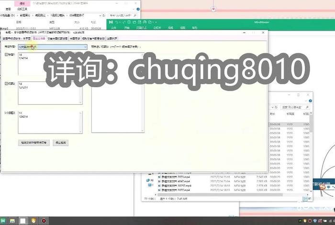Click the blue shield icon in system tray
This screenshot has width=335, height=225.
pos(315,221)
